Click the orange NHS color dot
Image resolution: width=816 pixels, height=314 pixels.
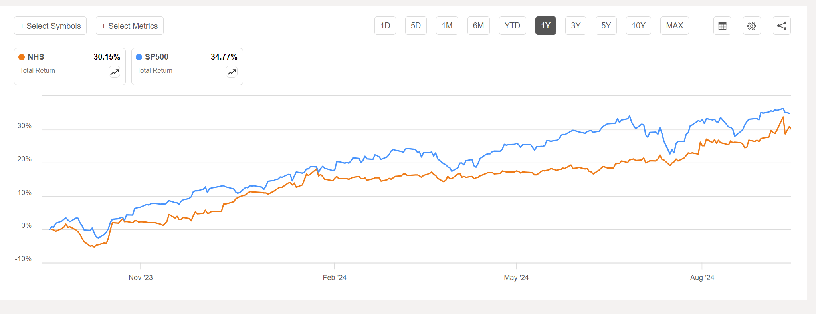22,57
